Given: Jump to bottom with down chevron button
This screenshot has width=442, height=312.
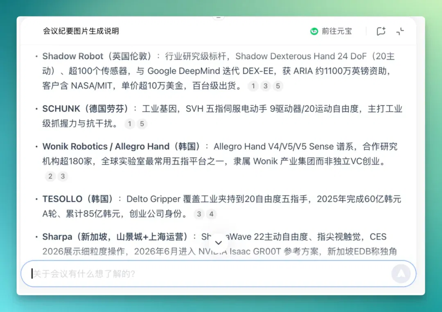Looking at the screenshot, I should [x=218, y=243].
